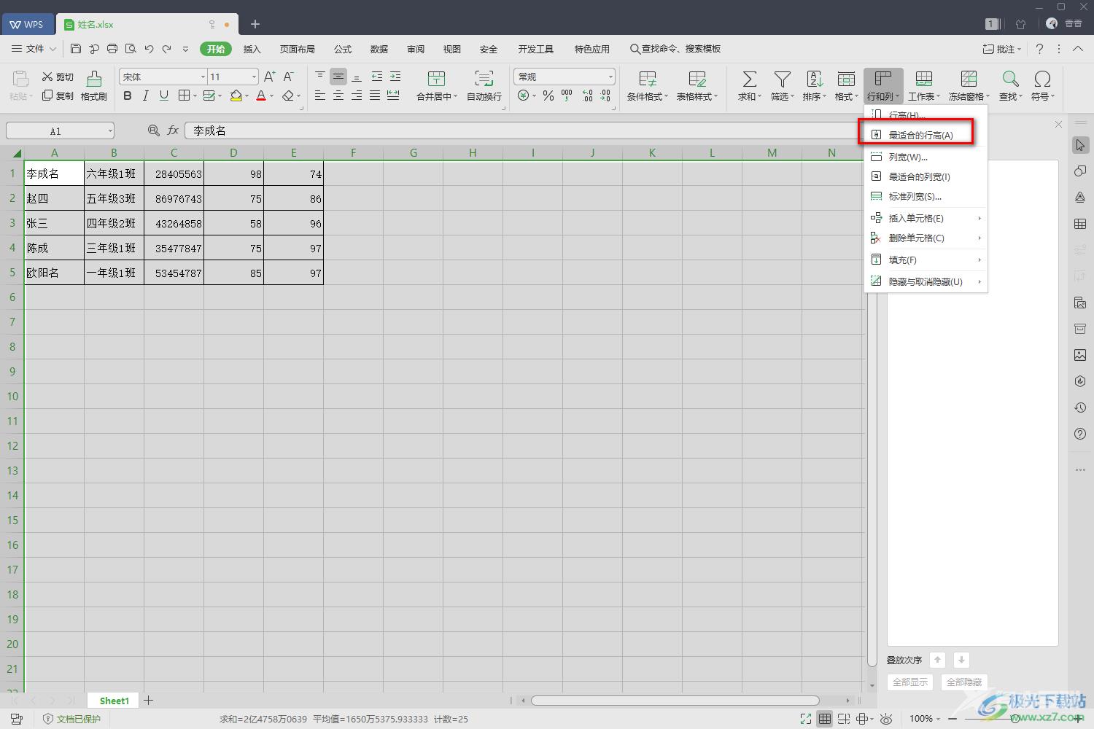Toggle Bold formatting
The image size is (1094, 729).
pyautogui.click(x=128, y=95)
